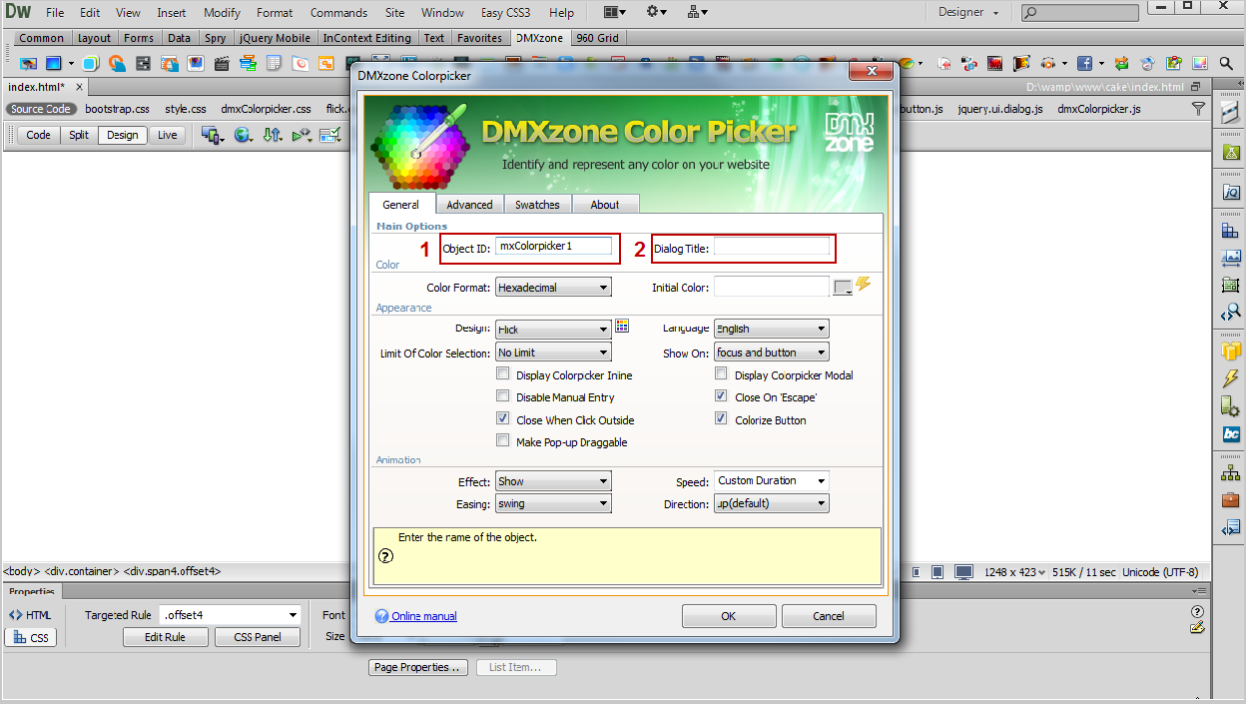Click the Dialog Title input field
The width and height of the screenshot is (1246, 704).
pyautogui.click(x=771, y=246)
